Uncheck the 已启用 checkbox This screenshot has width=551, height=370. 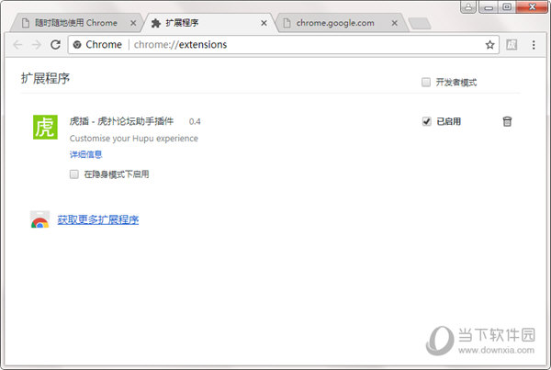[426, 121]
